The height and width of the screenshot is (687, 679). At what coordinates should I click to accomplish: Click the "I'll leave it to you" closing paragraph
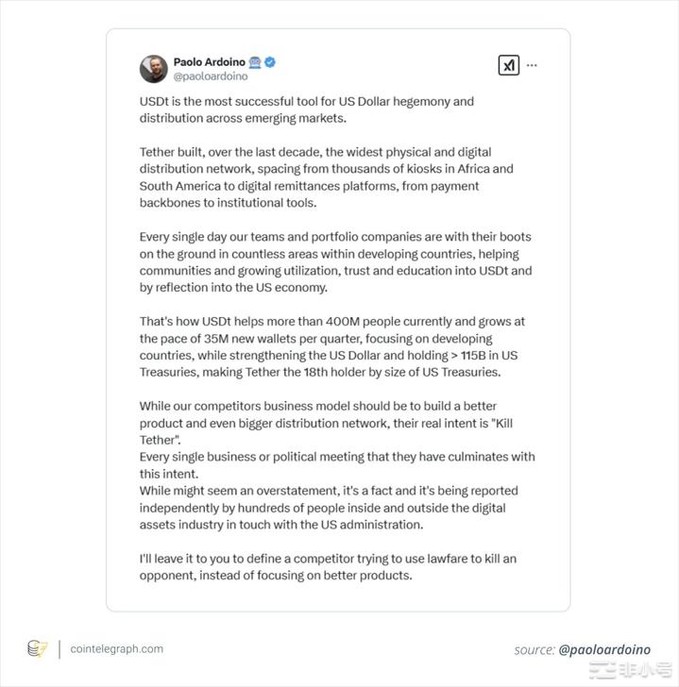(328, 567)
